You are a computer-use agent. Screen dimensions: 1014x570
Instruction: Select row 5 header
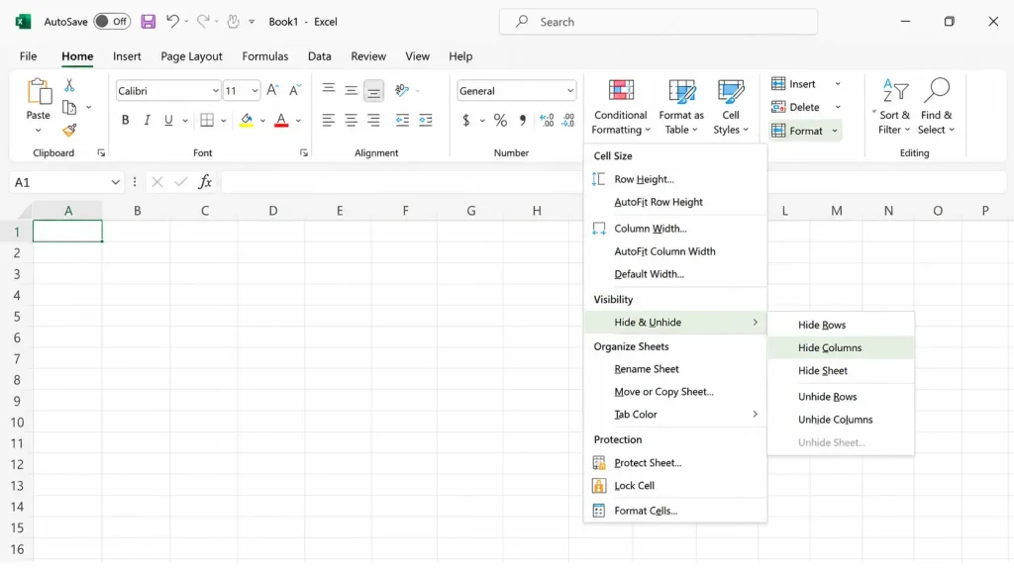(17, 317)
